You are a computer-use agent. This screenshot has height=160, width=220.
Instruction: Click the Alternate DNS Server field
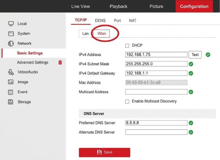click(x=156, y=132)
